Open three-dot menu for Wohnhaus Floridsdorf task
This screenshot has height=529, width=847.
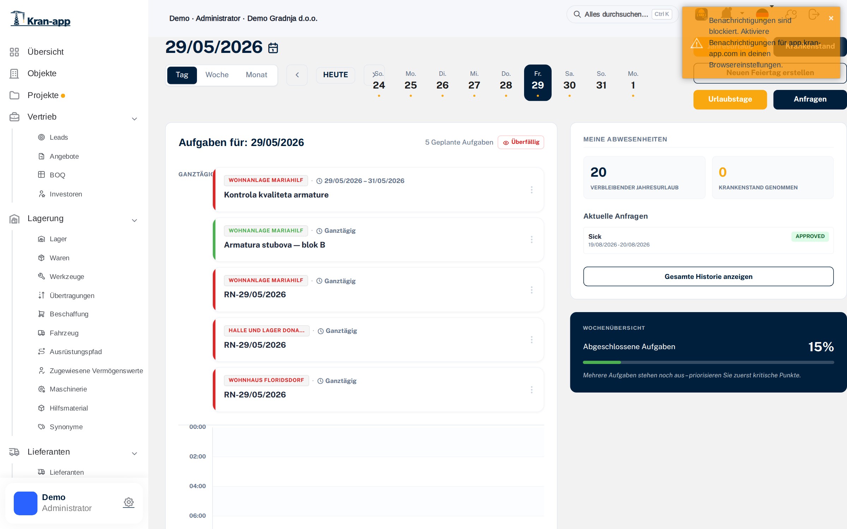coord(531,390)
